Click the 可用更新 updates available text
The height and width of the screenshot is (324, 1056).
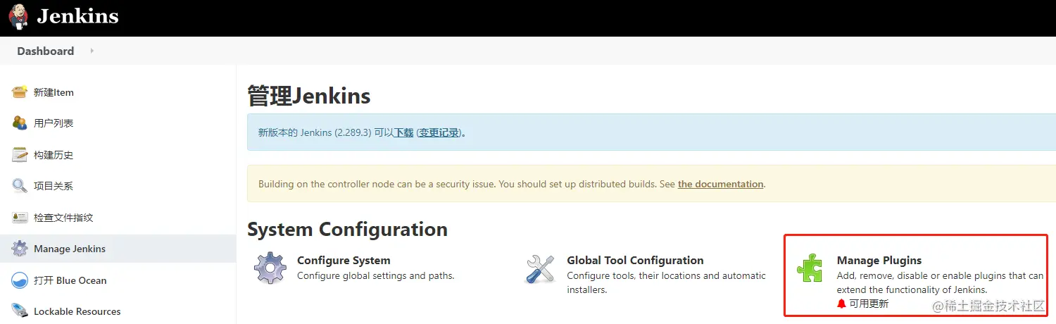point(869,304)
